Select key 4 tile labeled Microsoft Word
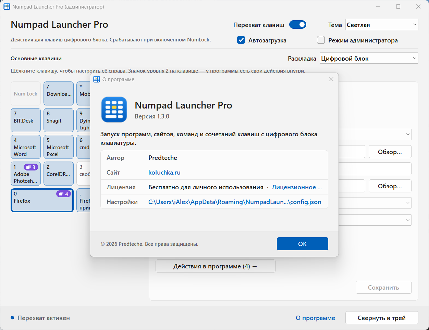This screenshot has height=330, width=429. [26, 147]
